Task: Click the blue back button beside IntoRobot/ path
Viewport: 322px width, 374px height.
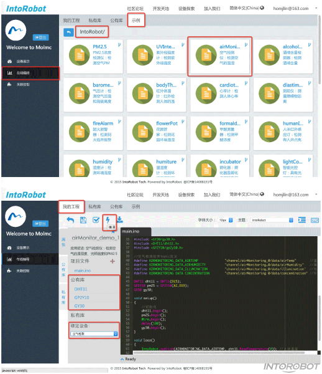Action: tap(68, 32)
